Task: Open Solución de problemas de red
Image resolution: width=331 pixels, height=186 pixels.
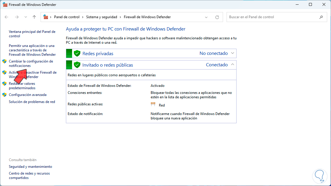Action: point(32,102)
